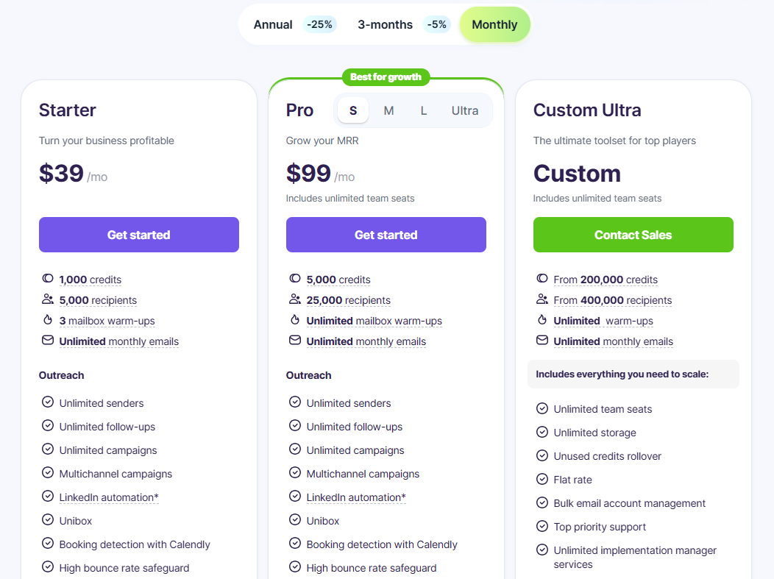The image size is (774, 579).
Task: Click the Best for growth badge
Action: (x=386, y=77)
